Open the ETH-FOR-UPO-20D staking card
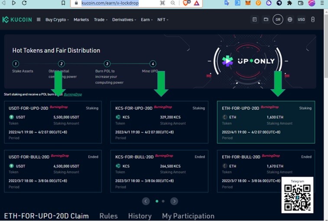328x221 pixels. [266, 122]
